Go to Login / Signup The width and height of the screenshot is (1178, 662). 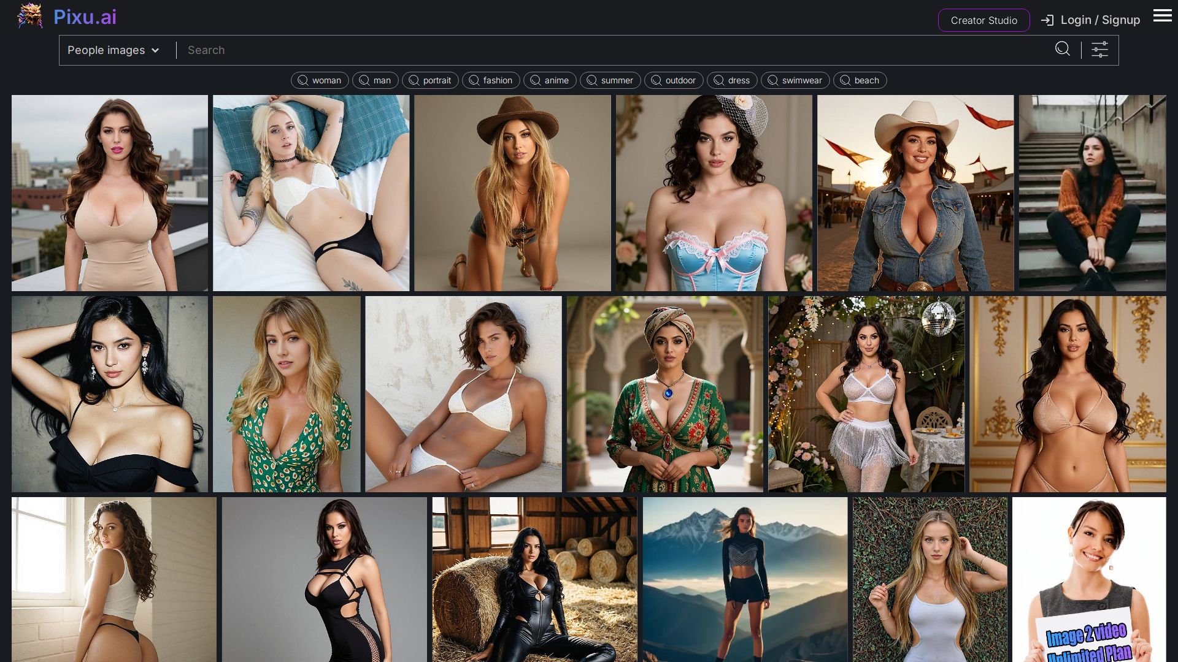click(1099, 20)
